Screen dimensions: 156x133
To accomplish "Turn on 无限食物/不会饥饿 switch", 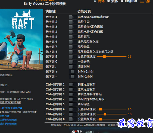I will [x=73, y=27].
